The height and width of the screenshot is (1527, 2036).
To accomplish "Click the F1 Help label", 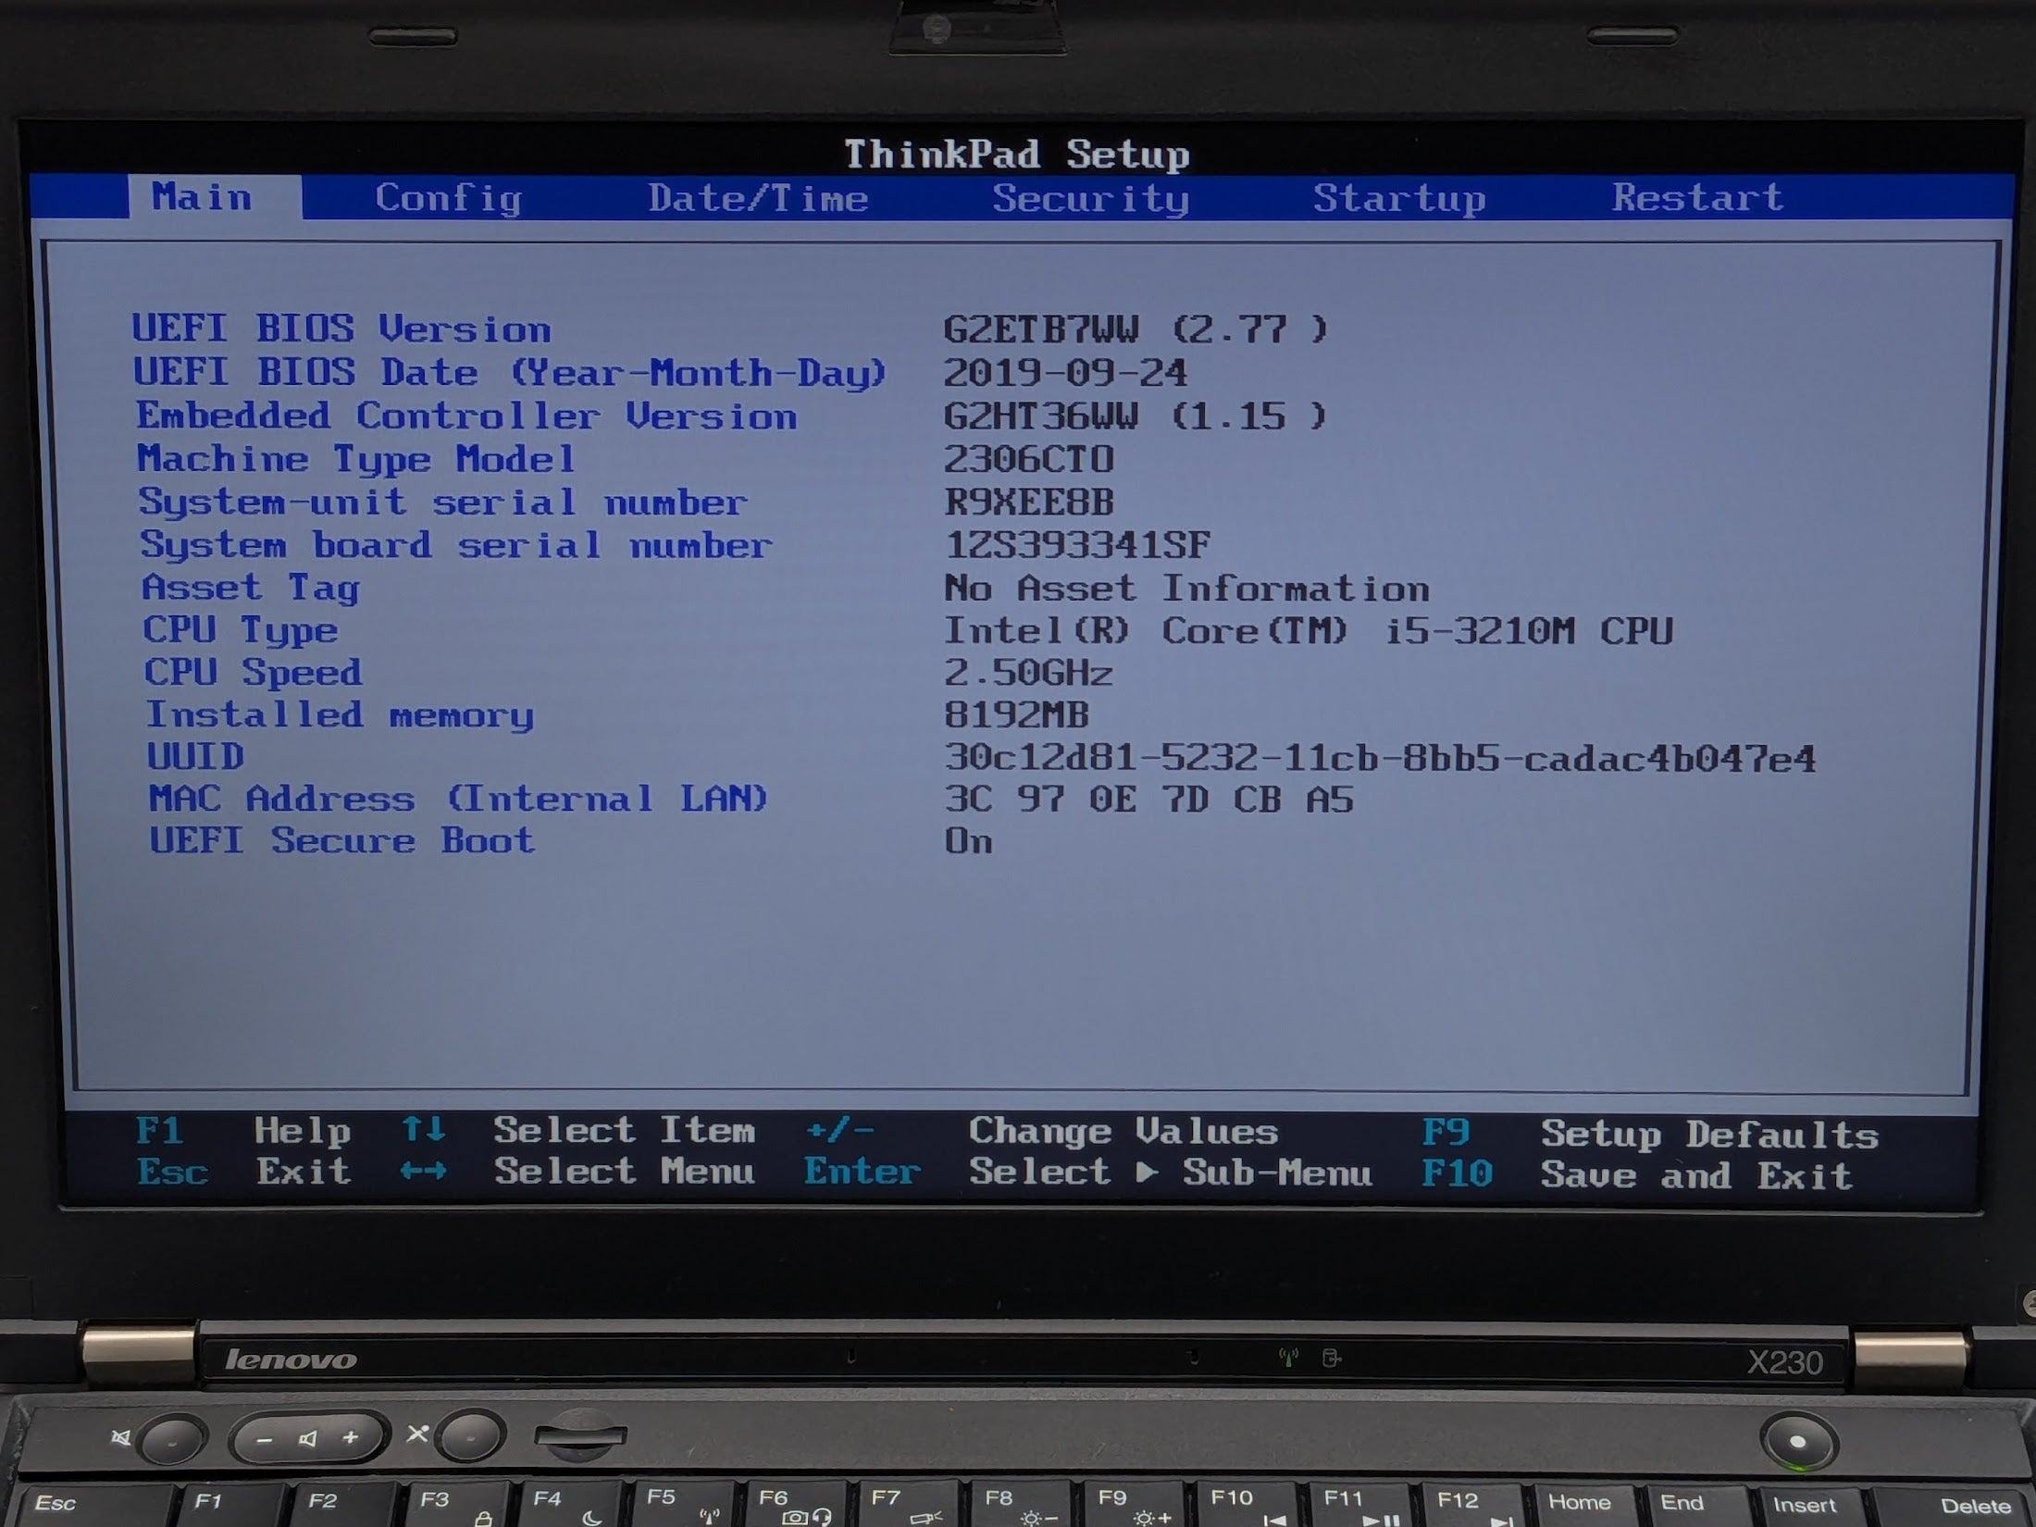I will (x=159, y=1130).
